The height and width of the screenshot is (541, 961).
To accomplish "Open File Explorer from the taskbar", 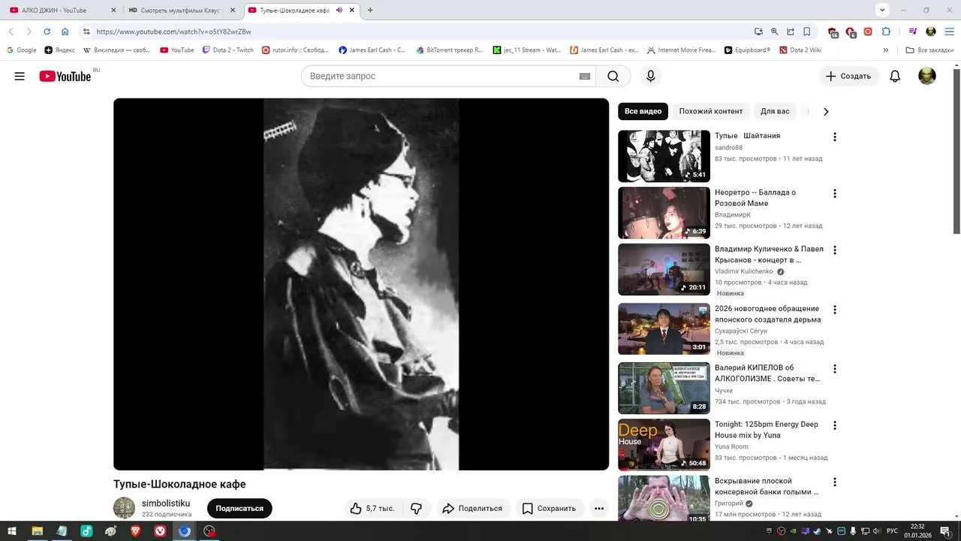I will (x=37, y=531).
